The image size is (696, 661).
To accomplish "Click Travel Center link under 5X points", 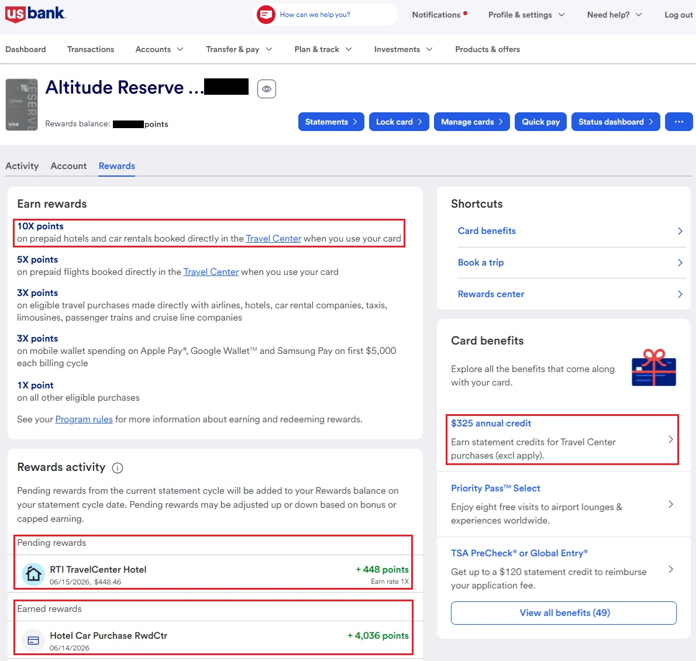I will click(211, 271).
